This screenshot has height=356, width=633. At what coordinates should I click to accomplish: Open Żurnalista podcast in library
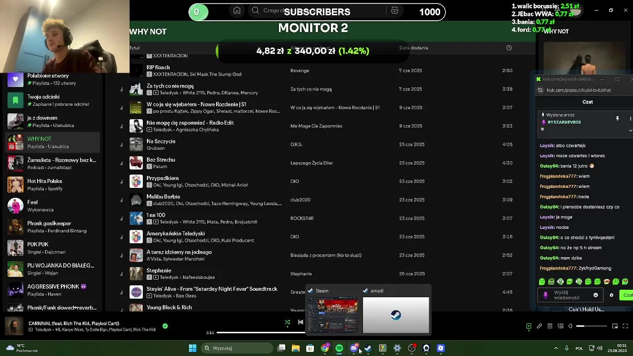[53, 163]
